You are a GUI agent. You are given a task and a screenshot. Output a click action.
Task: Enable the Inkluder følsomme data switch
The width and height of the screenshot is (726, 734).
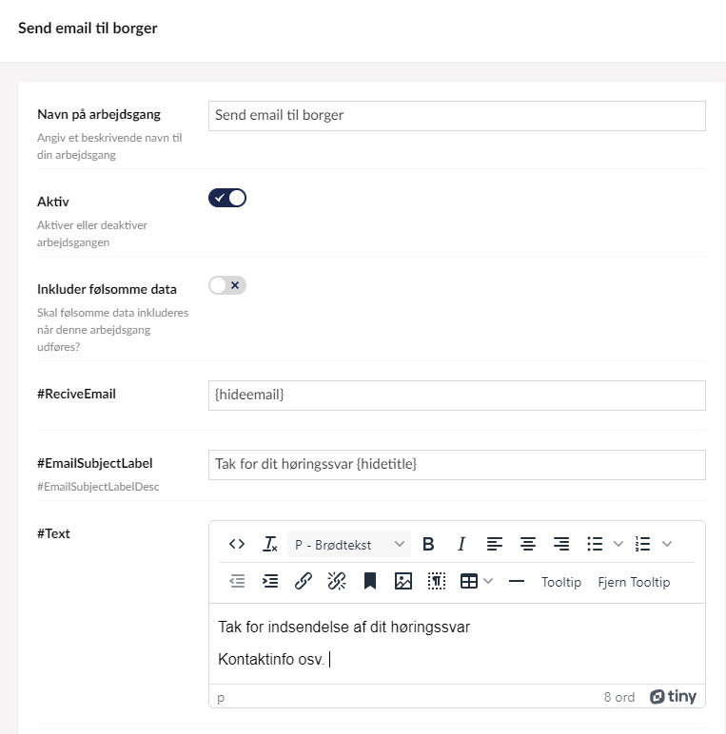[x=227, y=285]
